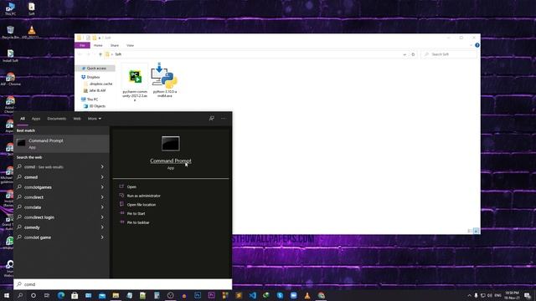Select the Documents search filter tab
The height and width of the screenshot is (301, 536).
pos(57,119)
